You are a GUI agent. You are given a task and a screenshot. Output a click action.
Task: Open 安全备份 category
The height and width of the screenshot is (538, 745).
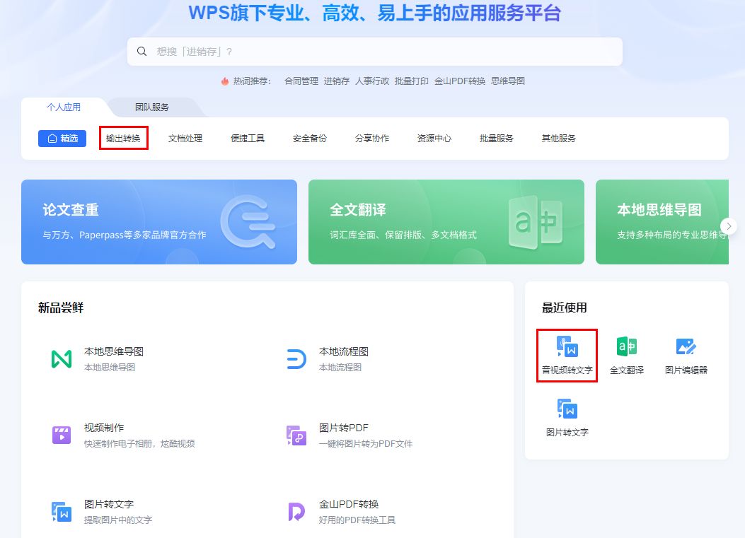coord(310,138)
